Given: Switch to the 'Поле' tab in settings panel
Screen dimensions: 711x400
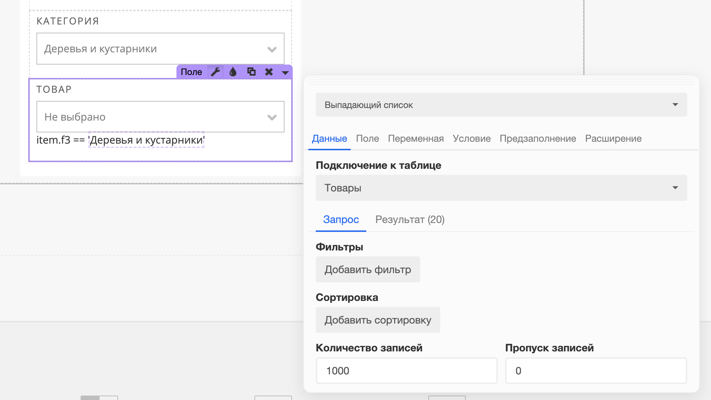Looking at the screenshot, I should (367, 139).
